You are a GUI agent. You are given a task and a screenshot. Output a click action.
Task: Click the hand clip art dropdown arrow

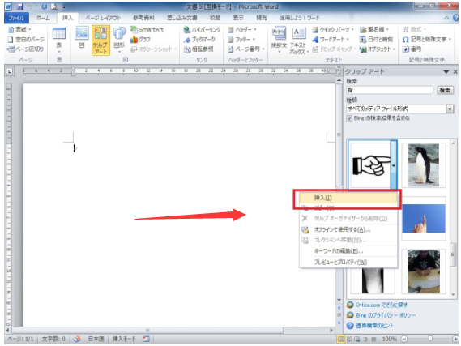[394, 165]
